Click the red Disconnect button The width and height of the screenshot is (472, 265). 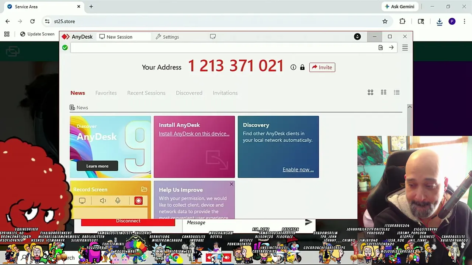(x=128, y=222)
